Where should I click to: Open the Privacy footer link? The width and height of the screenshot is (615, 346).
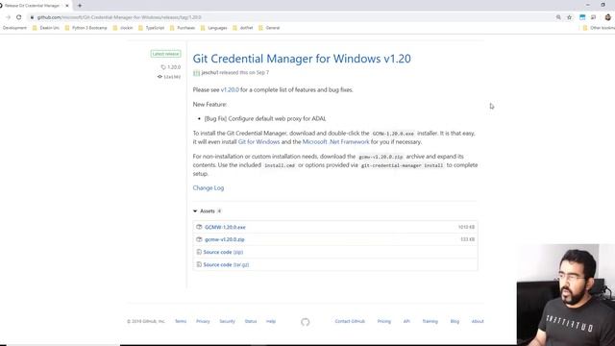[203, 321]
